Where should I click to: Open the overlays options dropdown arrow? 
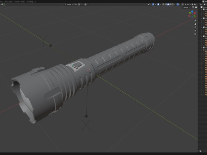coord(160,4)
